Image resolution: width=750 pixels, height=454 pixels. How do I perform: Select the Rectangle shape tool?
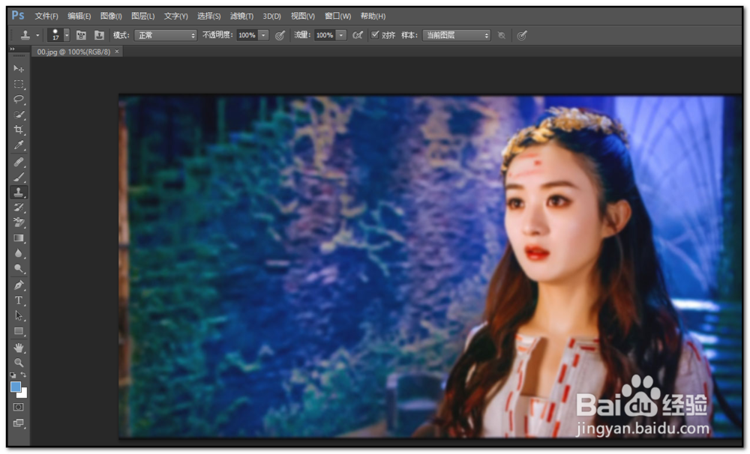19,331
